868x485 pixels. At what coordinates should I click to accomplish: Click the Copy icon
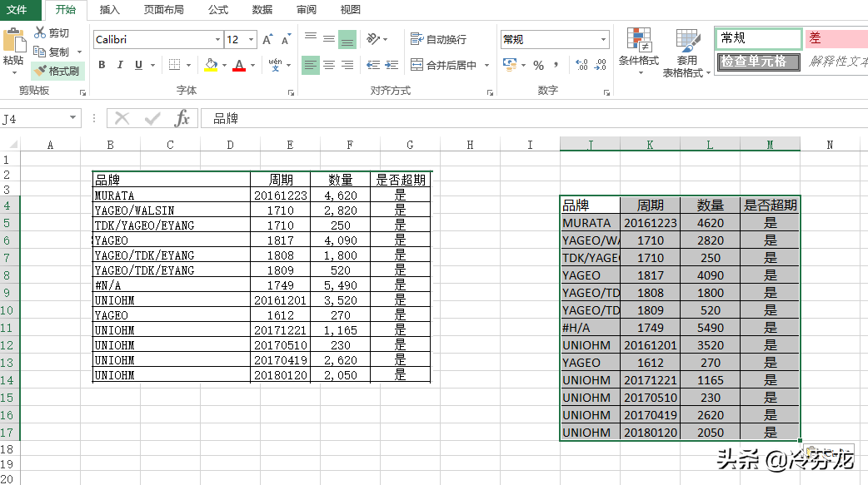point(40,52)
